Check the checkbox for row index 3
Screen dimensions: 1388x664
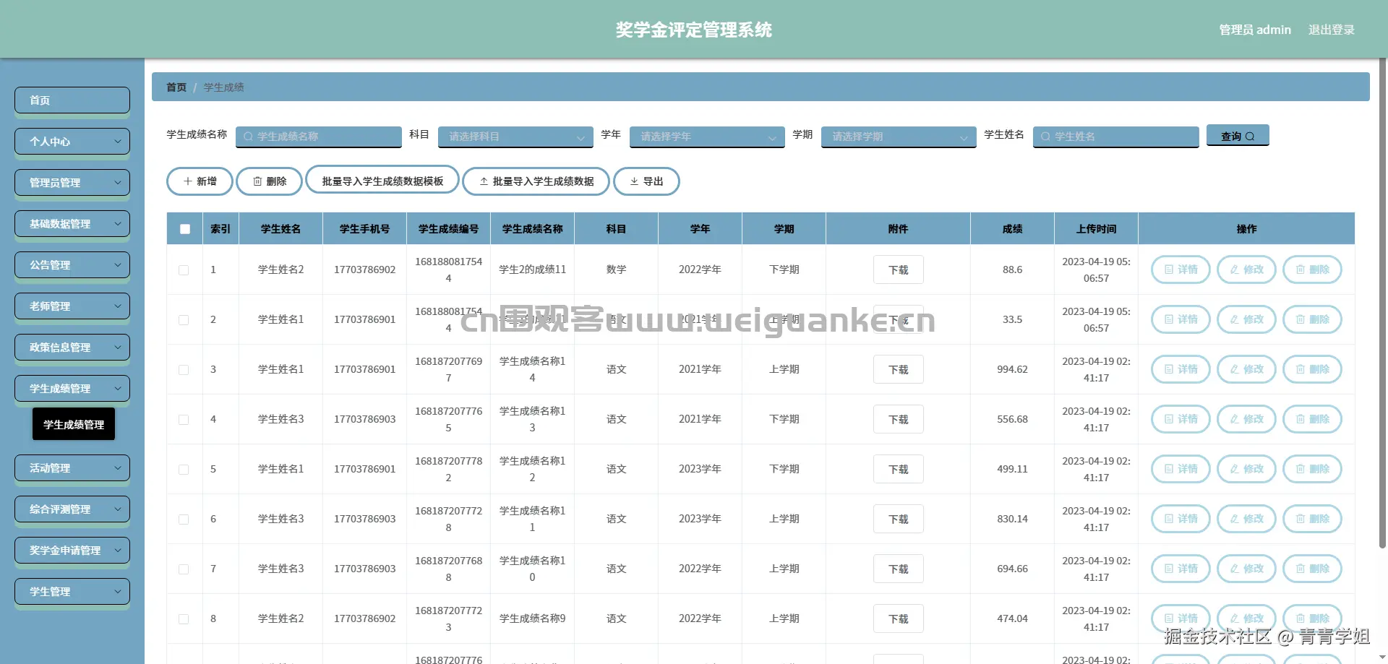pos(184,370)
